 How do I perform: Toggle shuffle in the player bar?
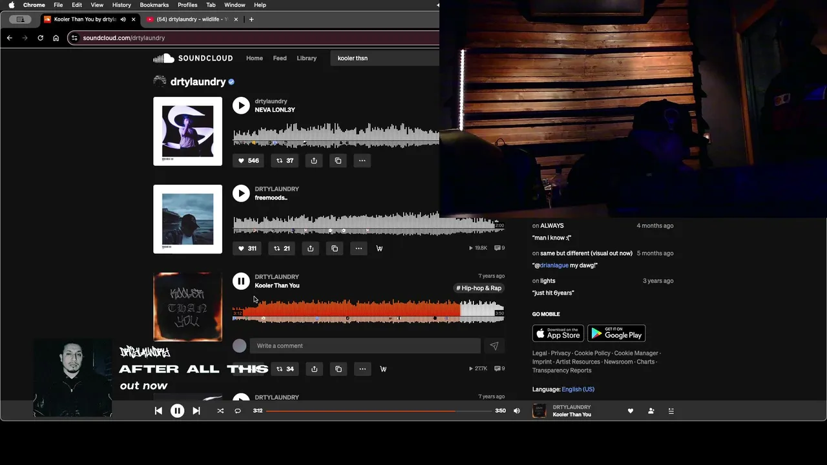(220, 411)
